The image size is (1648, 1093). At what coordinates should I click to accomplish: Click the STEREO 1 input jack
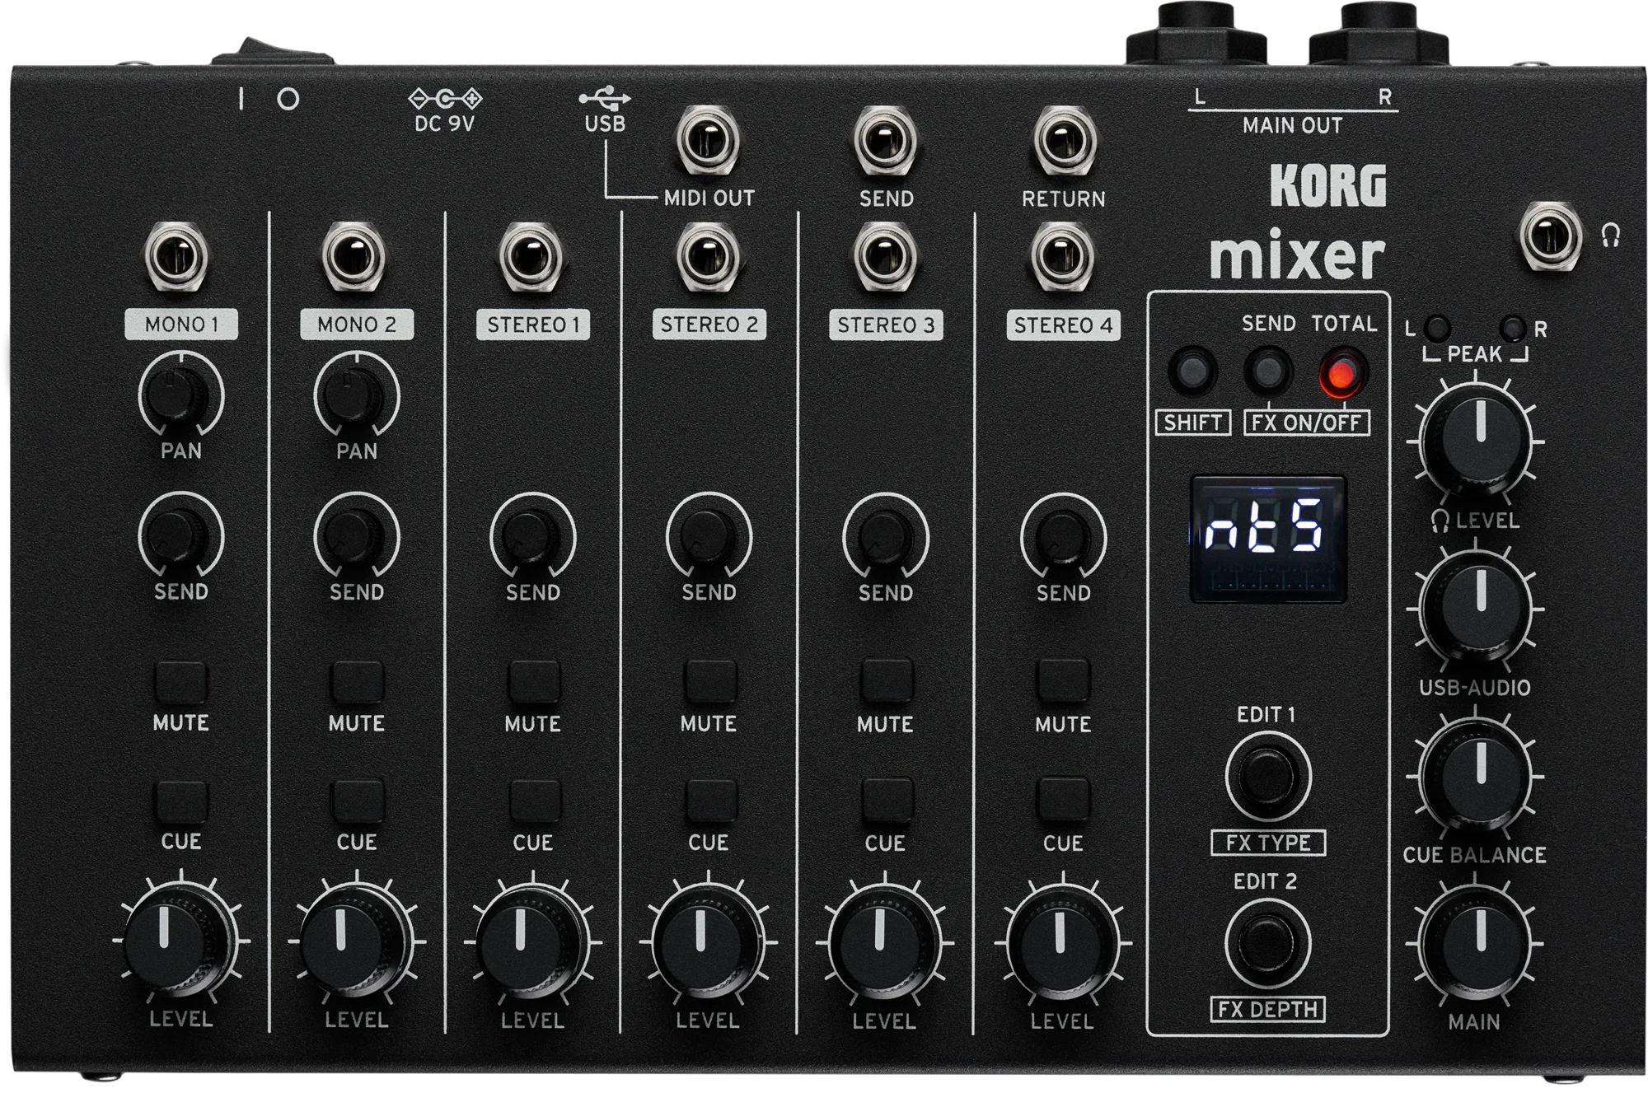click(x=531, y=256)
